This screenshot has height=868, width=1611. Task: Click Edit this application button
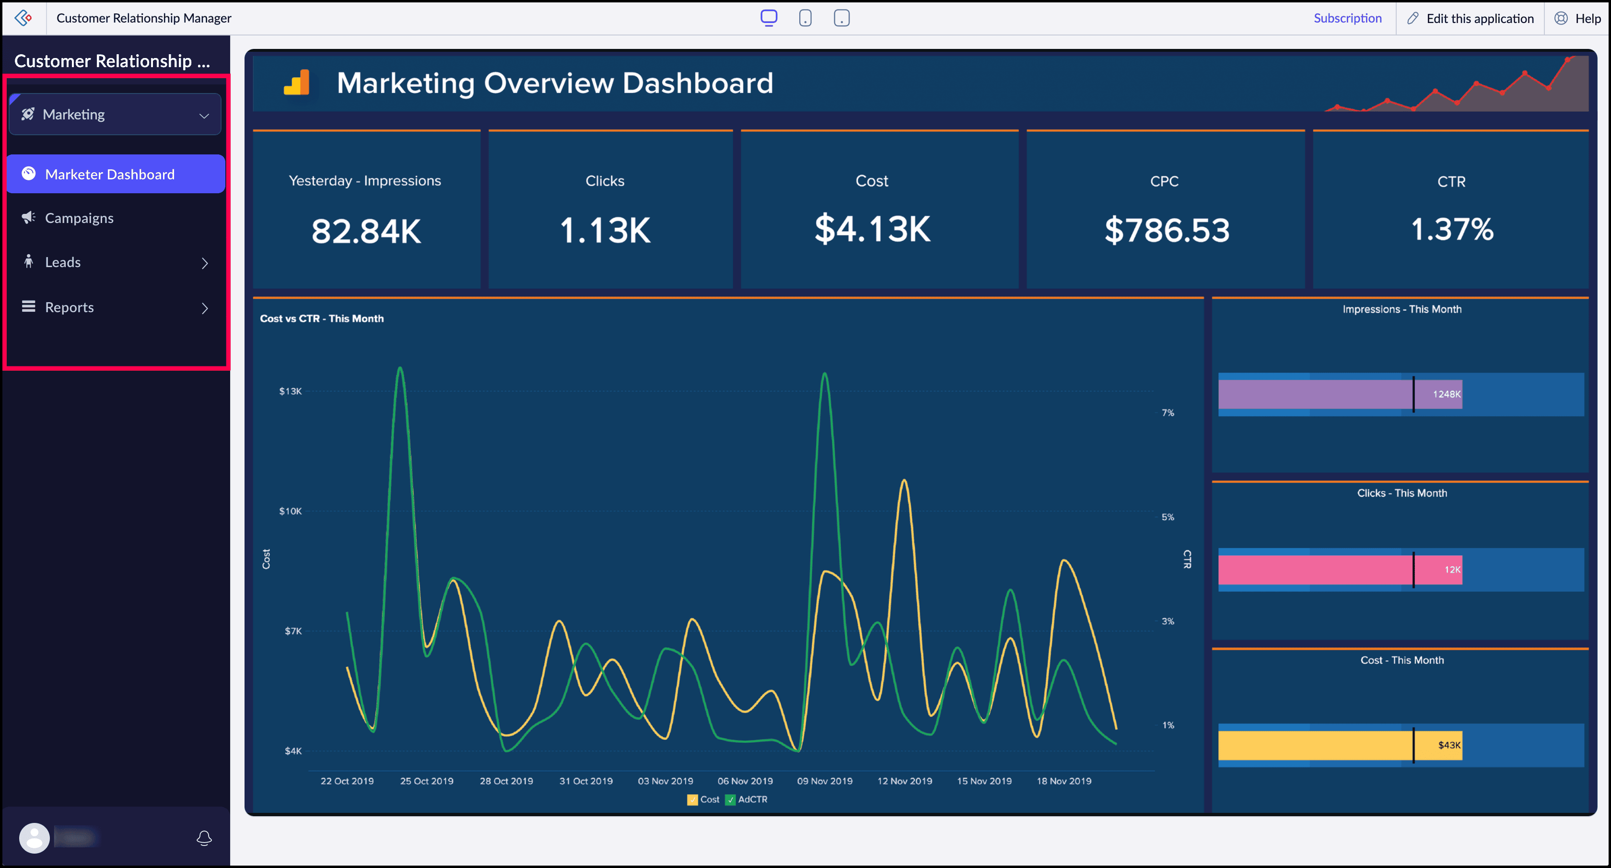tap(1479, 18)
